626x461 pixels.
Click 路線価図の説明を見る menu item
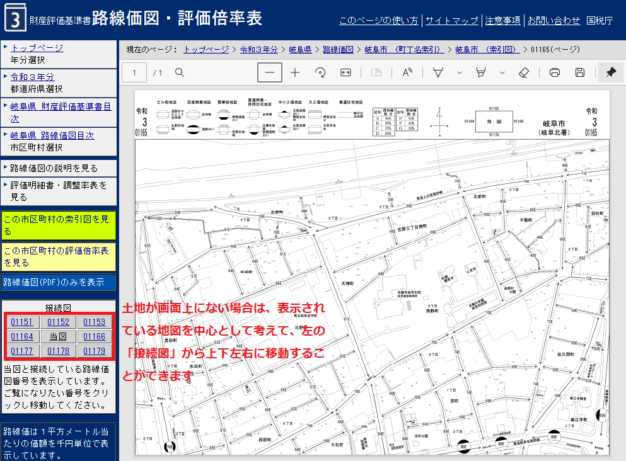tap(58, 168)
